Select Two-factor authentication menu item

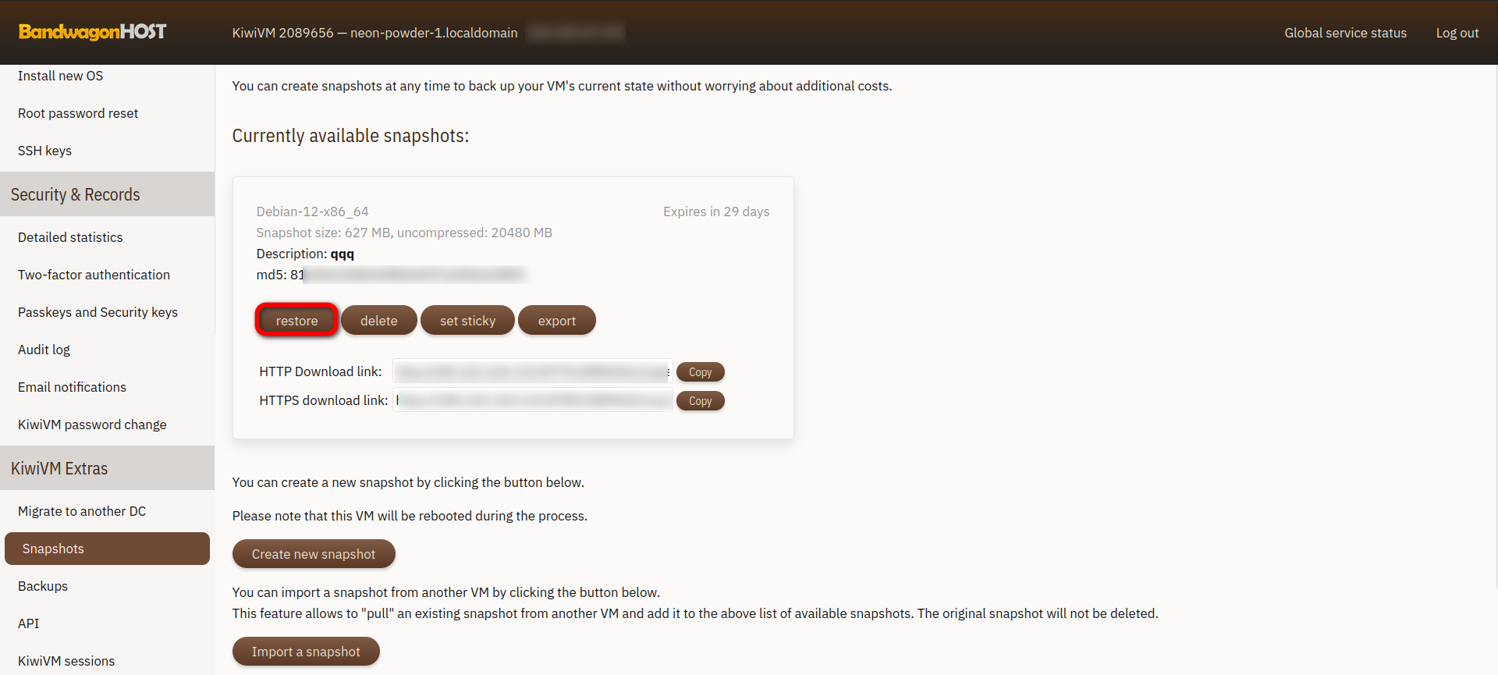coord(94,275)
